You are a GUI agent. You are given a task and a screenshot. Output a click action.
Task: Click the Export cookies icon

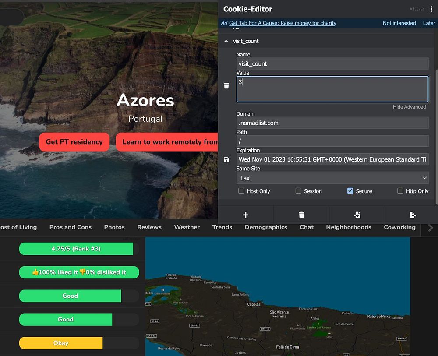(x=413, y=215)
